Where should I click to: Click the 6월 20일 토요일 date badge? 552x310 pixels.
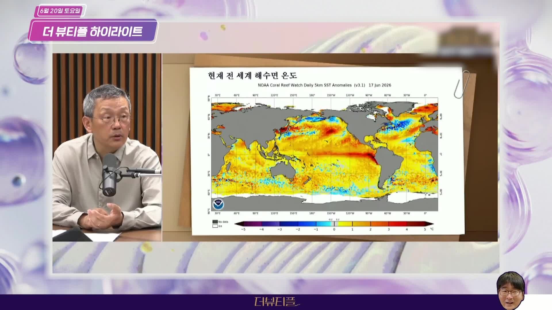(x=60, y=11)
